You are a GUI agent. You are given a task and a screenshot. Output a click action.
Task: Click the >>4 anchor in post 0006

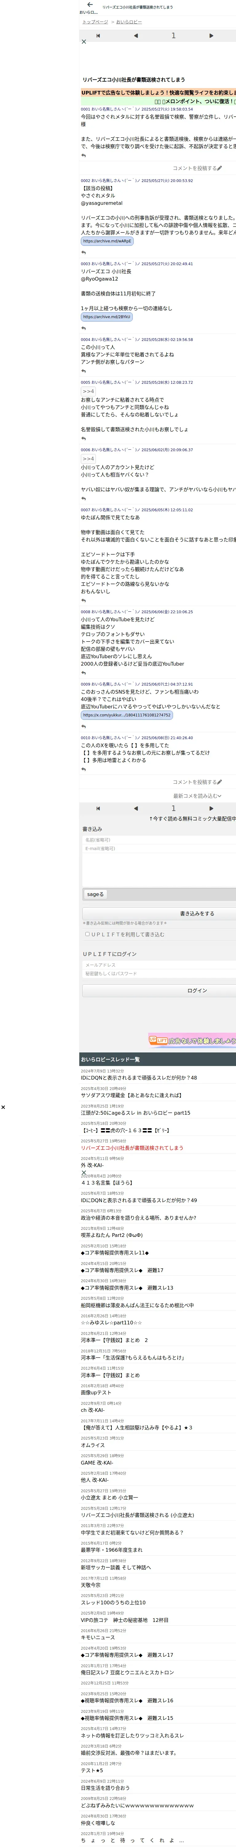pyautogui.click(x=88, y=459)
